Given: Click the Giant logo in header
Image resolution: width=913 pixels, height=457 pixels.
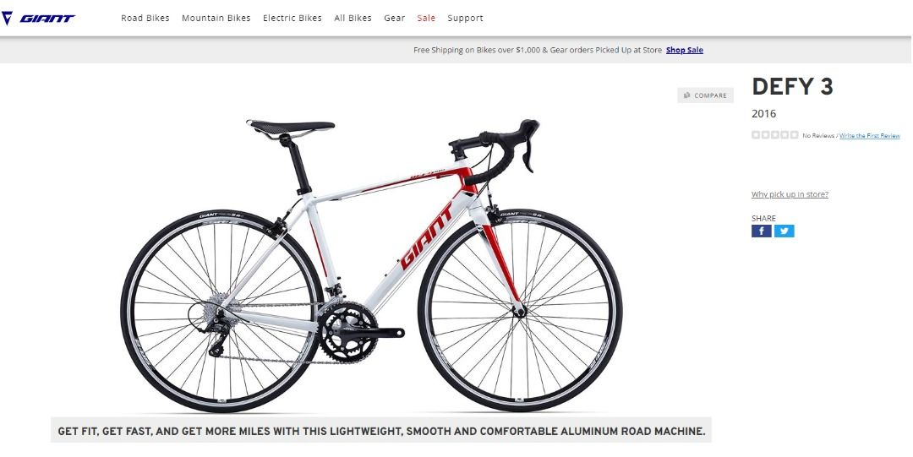Looking at the screenshot, I should [x=38, y=18].
